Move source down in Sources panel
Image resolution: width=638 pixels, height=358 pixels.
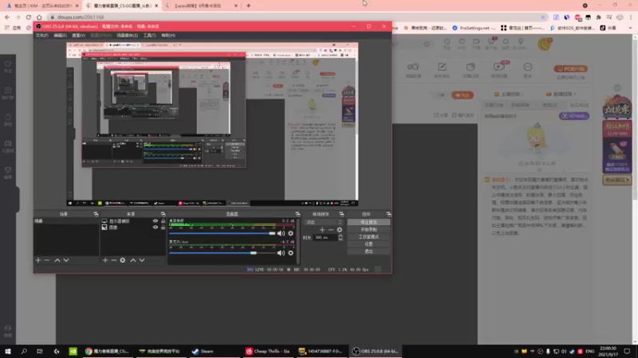(x=142, y=260)
